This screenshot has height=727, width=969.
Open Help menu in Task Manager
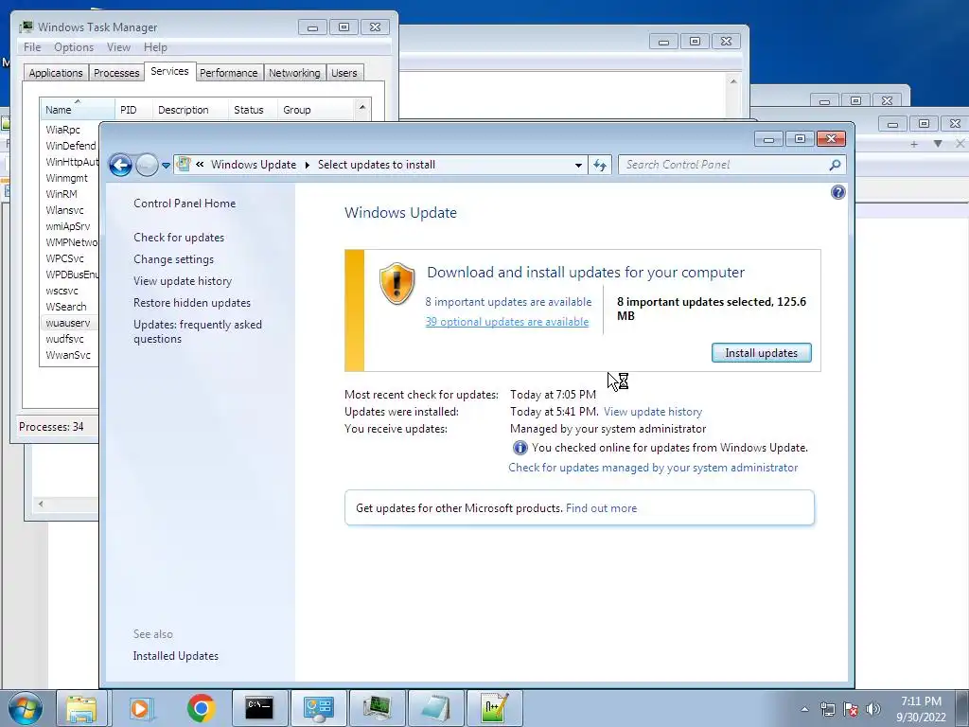[155, 47]
